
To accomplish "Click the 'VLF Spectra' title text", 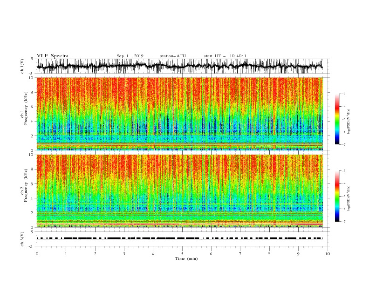I will (x=53, y=56).
